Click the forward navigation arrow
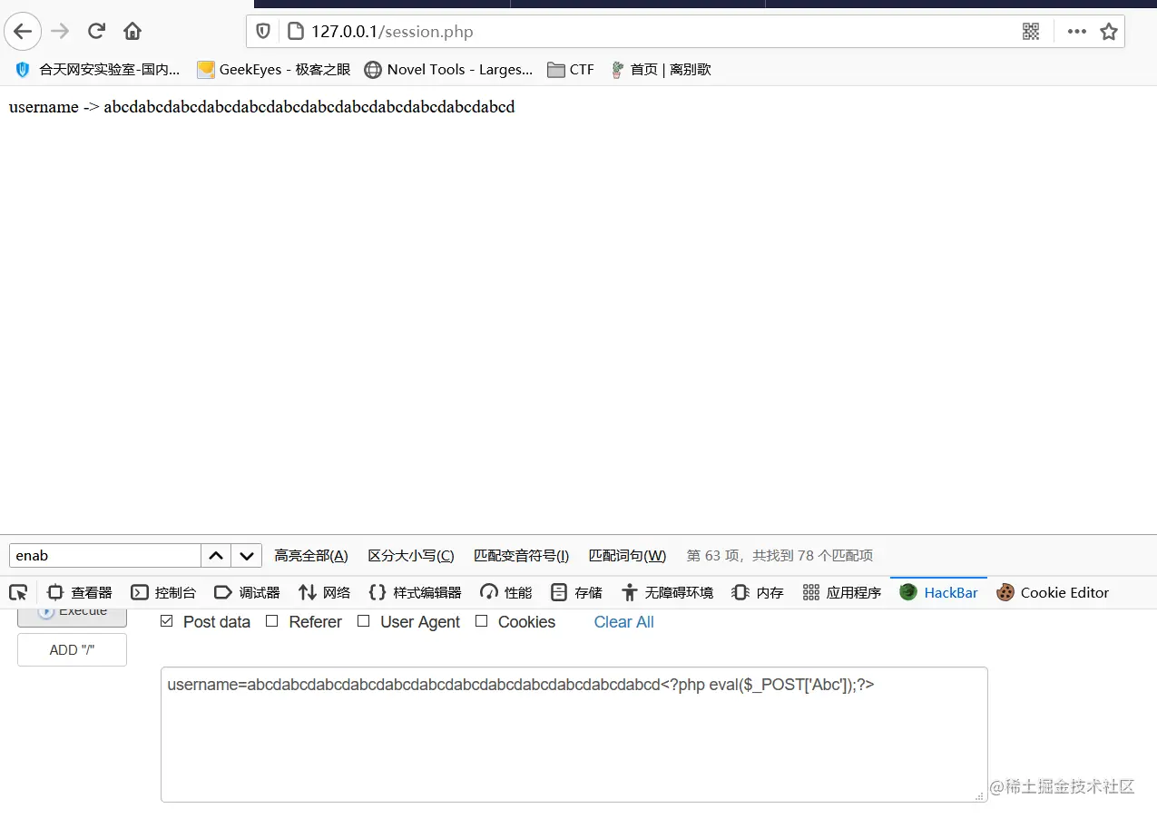1157x818 pixels. click(60, 32)
